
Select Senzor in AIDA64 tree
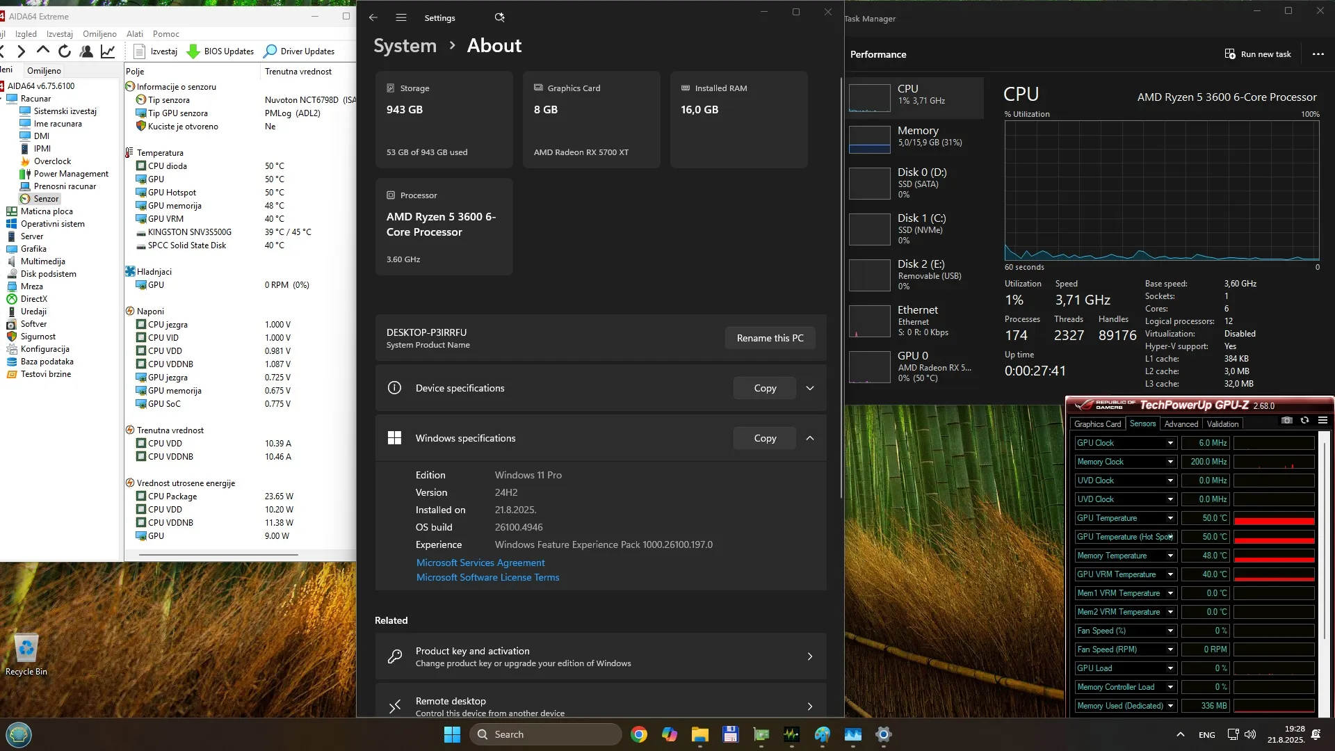pyautogui.click(x=46, y=199)
